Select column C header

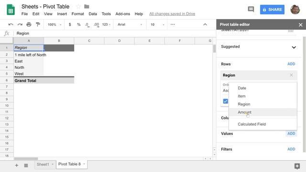(x=89, y=41)
